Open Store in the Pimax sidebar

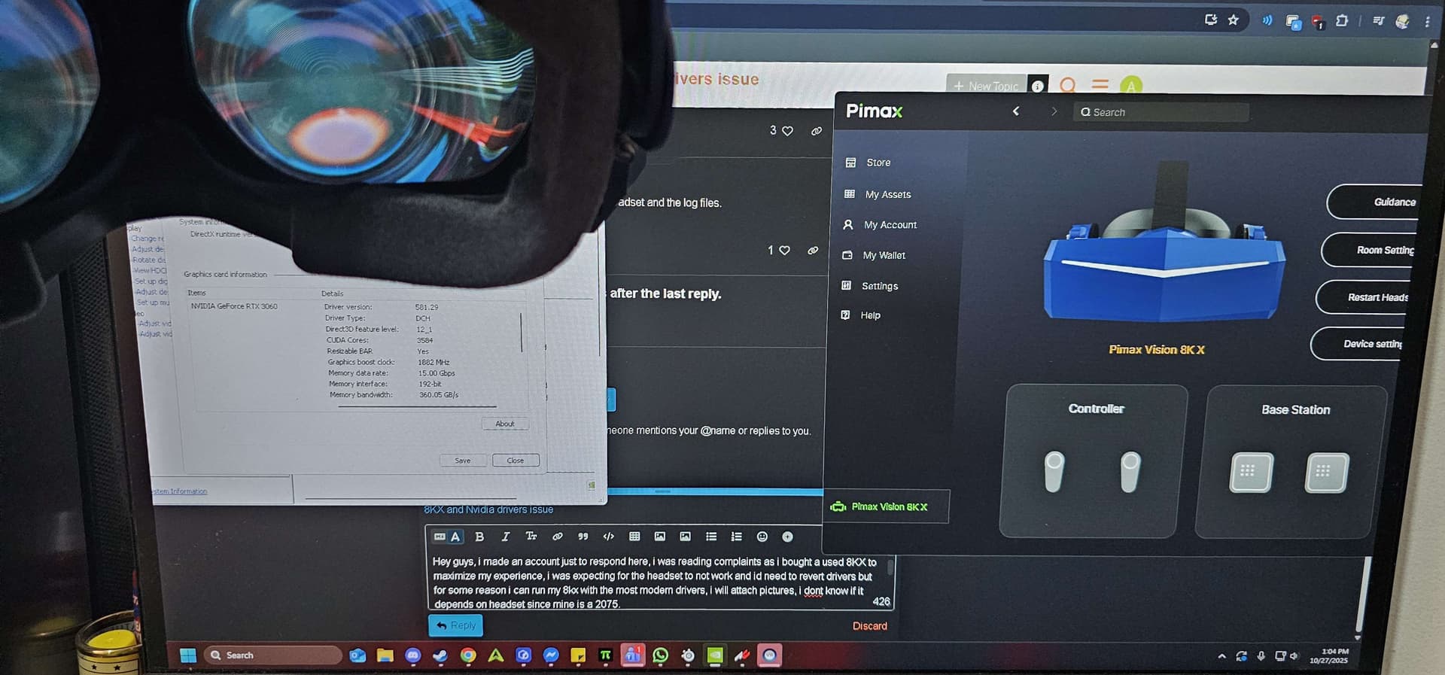(x=878, y=163)
